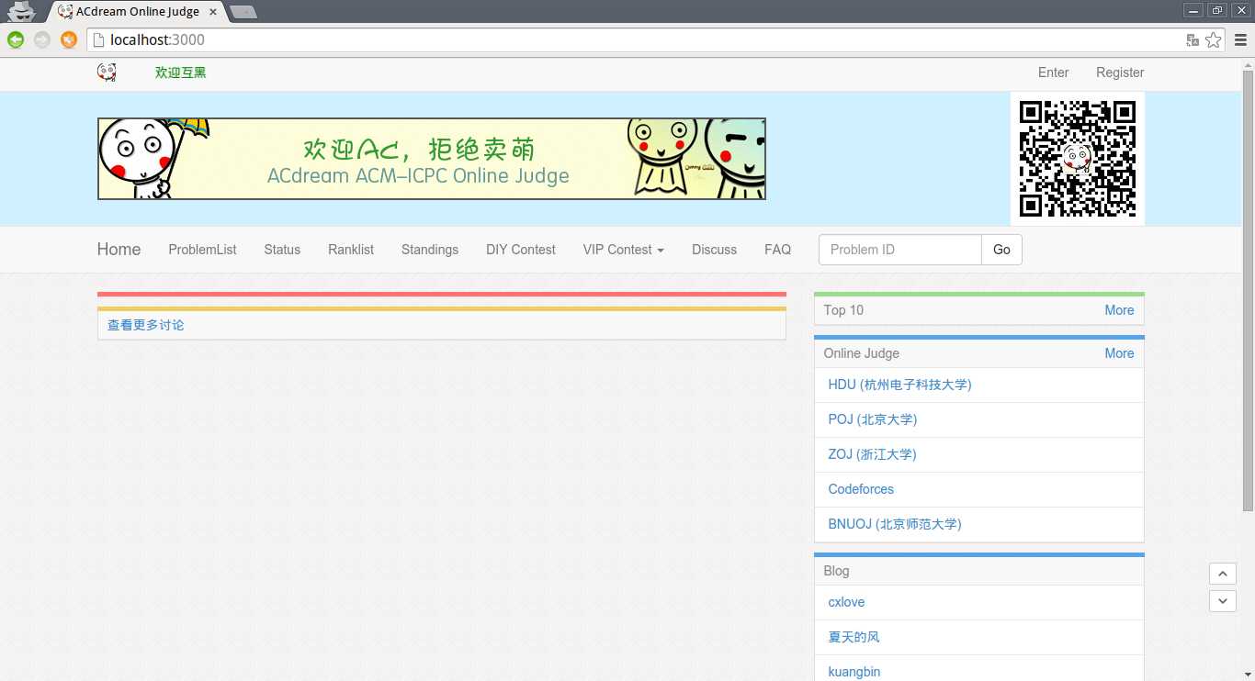Click the page vertical scrollbar thumb
The width and height of the screenshot is (1255, 681).
pos(1248,289)
